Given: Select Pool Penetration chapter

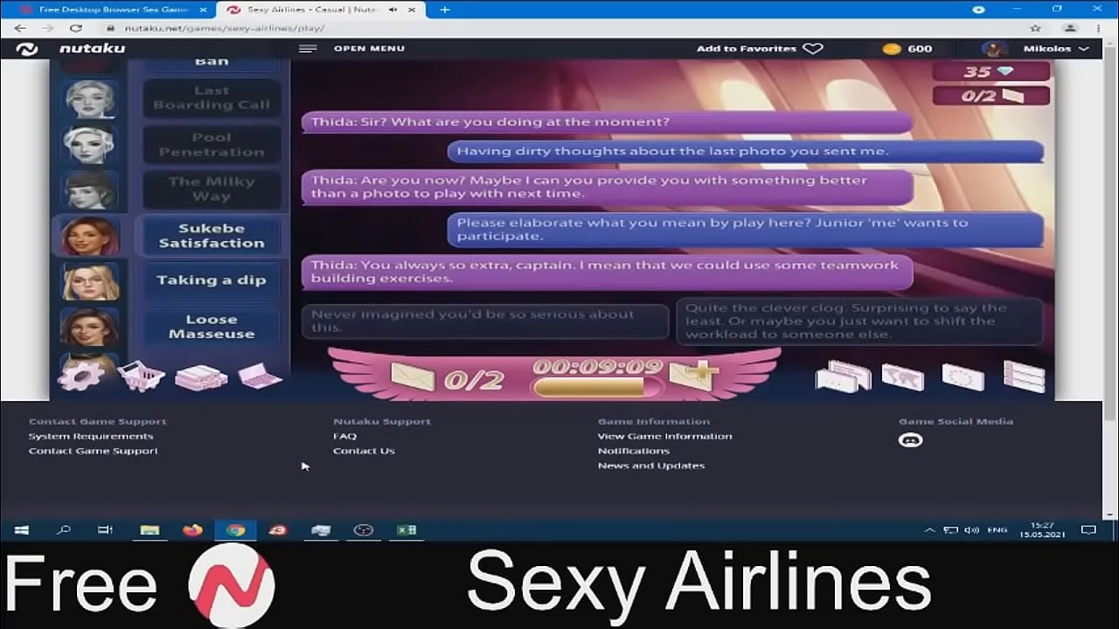Looking at the screenshot, I should pyautogui.click(x=211, y=144).
